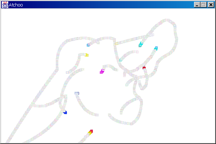216x144 pixels.
Task: Pick the red and yellow square at bottom
Action: coord(91,132)
